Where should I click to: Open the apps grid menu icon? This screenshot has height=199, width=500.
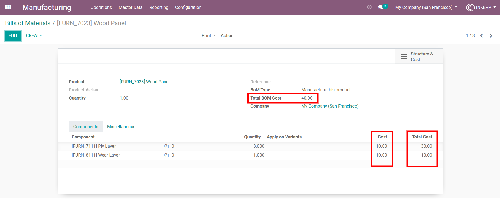point(8,7)
